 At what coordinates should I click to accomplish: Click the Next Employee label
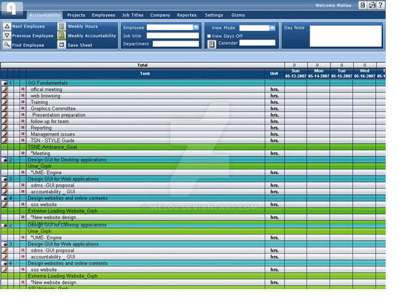pyautogui.click(x=28, y=27)
